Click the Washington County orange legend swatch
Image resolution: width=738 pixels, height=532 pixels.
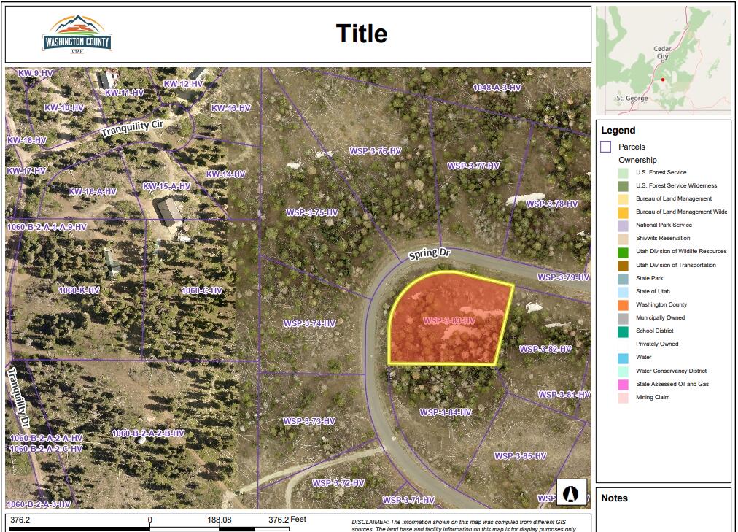tap(624, 305)
